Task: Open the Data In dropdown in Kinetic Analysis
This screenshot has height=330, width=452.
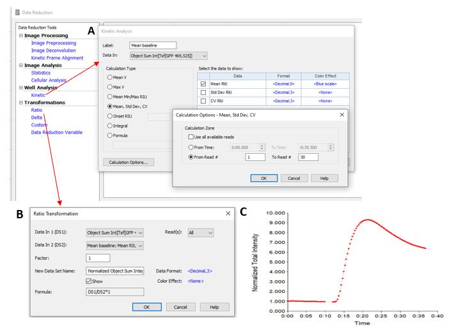Action: (203, 56)
